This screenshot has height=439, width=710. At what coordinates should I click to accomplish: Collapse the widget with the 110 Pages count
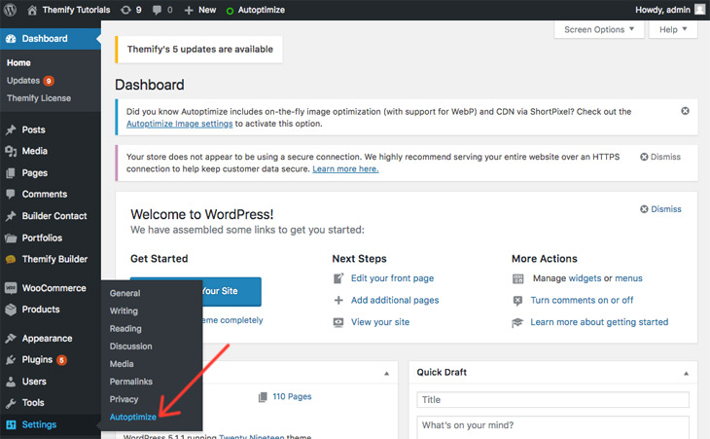pyautogui.click(x=386, y=374)
